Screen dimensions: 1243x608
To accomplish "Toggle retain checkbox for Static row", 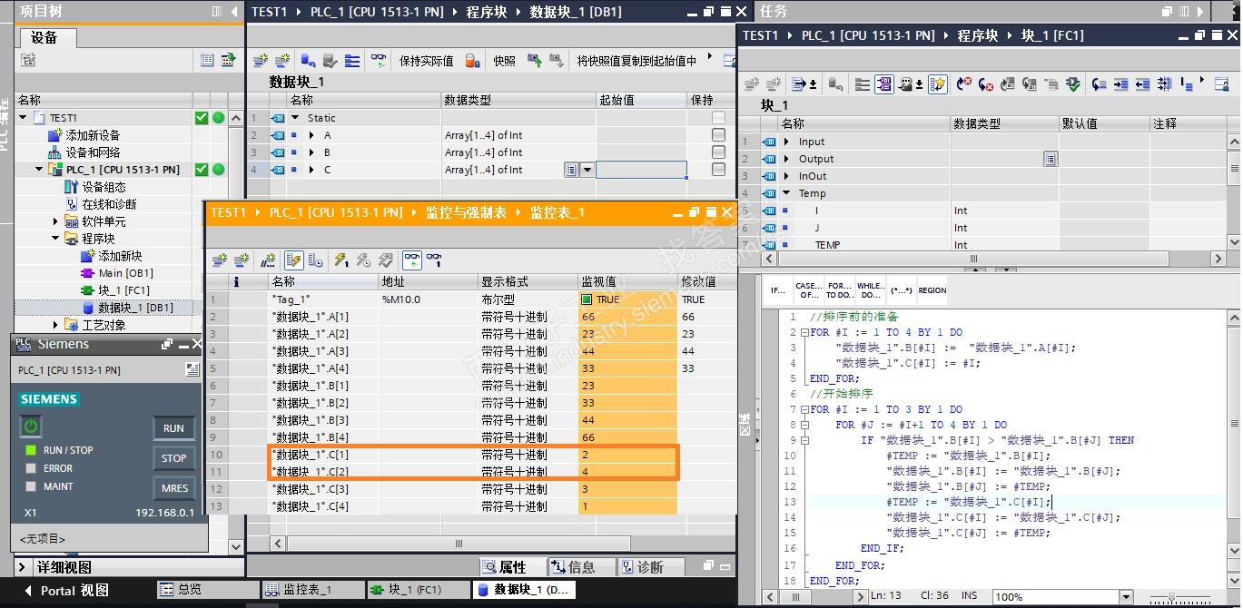I will point(718,118).
